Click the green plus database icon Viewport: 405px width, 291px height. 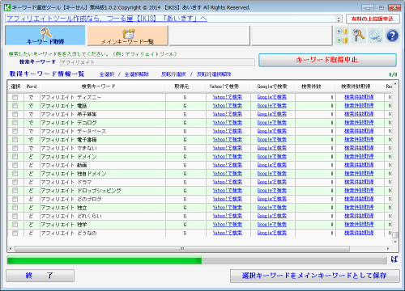[342, 40]
